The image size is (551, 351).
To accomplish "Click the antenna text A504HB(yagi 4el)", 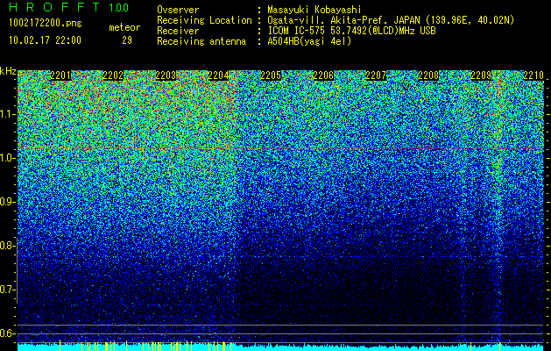I will point(309,41).
